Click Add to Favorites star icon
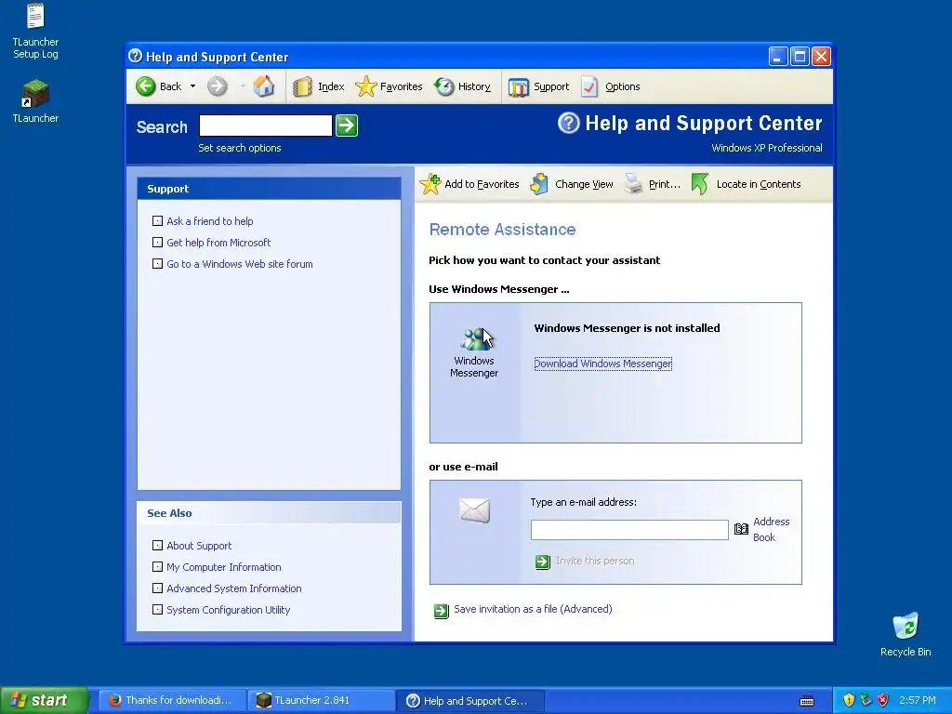 tap(430, 184)
